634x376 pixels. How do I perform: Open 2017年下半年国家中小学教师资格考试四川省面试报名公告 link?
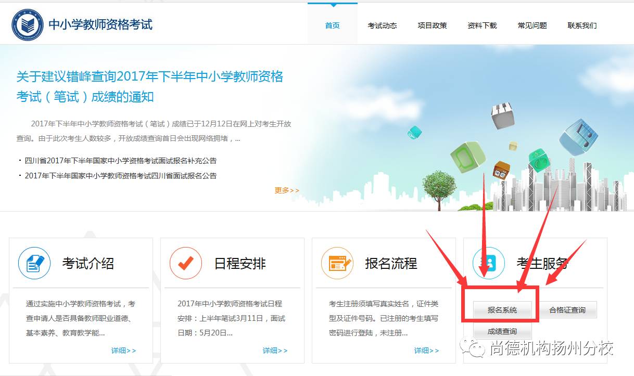point(121,176)
